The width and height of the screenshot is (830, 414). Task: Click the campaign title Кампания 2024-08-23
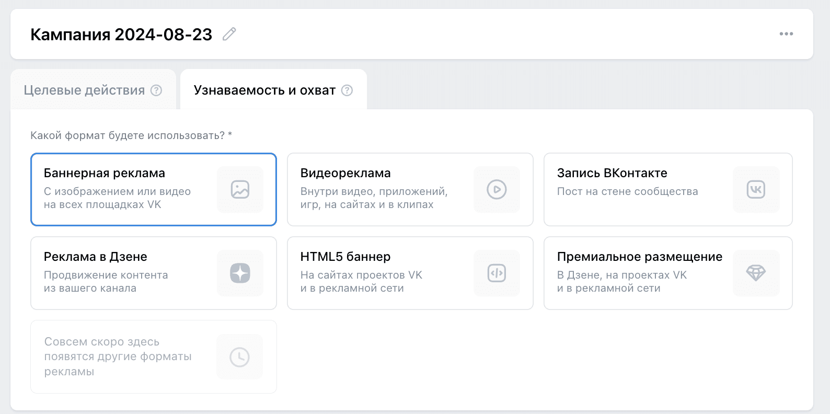pyautogui.click(x=121, y=34)
